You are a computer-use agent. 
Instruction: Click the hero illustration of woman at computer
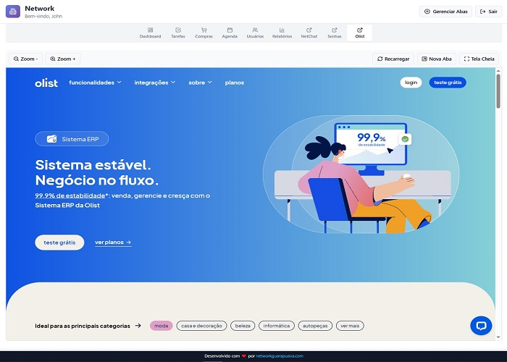pyautogui.click(x=361, y=174)
